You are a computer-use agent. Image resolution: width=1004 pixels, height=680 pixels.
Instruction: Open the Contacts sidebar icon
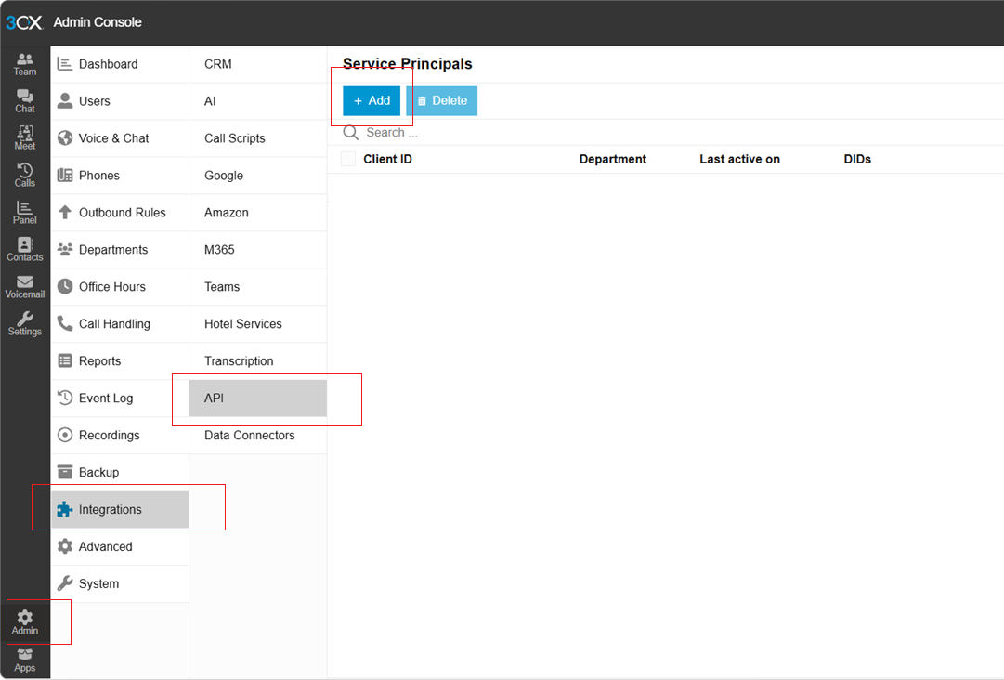click(x=25, y=250)
